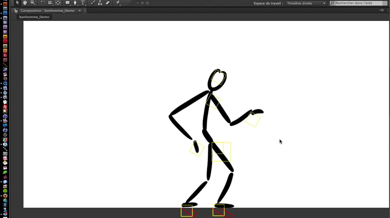Toggle the composition panel lock

tap(15, 11)
